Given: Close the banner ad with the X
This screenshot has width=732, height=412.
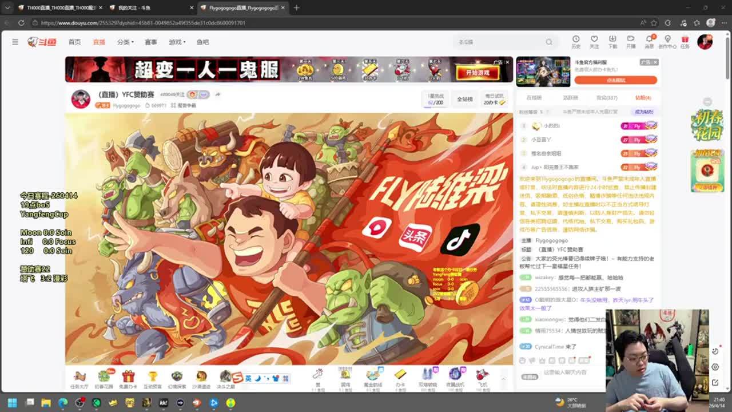Looking at the screenshot, I should click(507, 62).
